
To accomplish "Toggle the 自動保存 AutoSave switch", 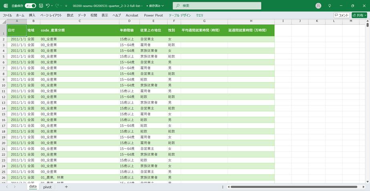I will (x=30, y=6).
